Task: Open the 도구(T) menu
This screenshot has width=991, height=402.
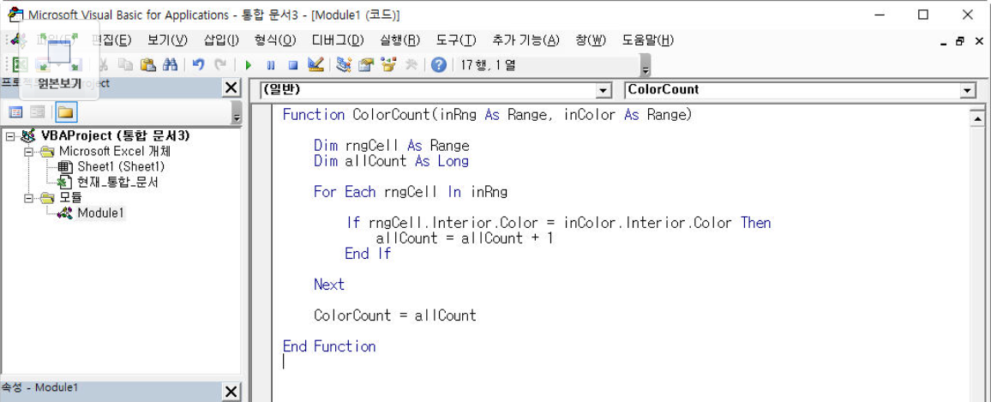Action: [456, 40]
